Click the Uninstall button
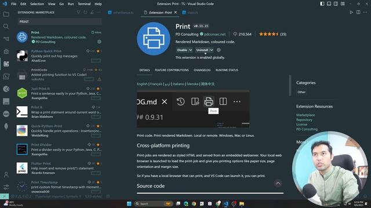The width and height of the screenshot is (371, 208). 202,50
